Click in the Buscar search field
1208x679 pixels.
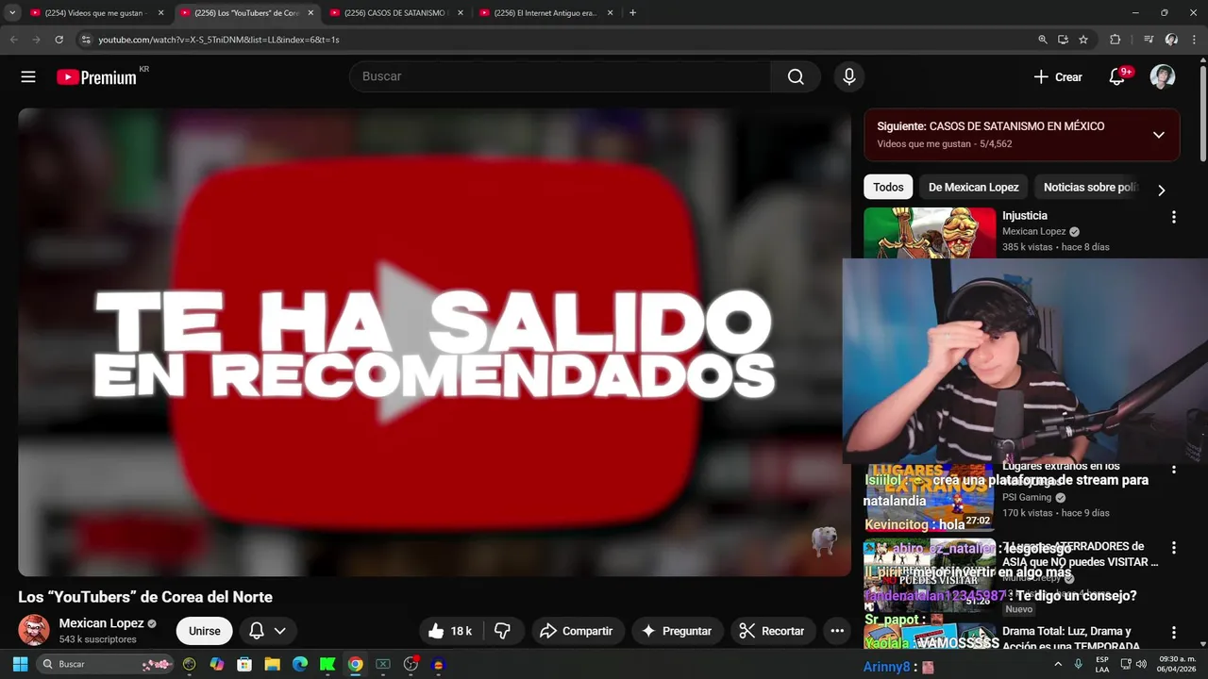(560, 76)
